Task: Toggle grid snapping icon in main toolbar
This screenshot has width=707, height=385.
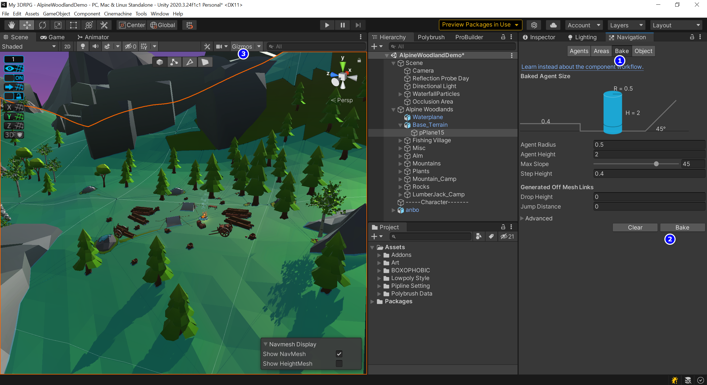Action: click(x=189, y=25)
